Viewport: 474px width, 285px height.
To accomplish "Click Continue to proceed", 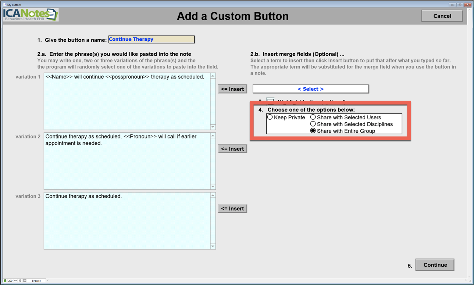I will click(435, 265).
